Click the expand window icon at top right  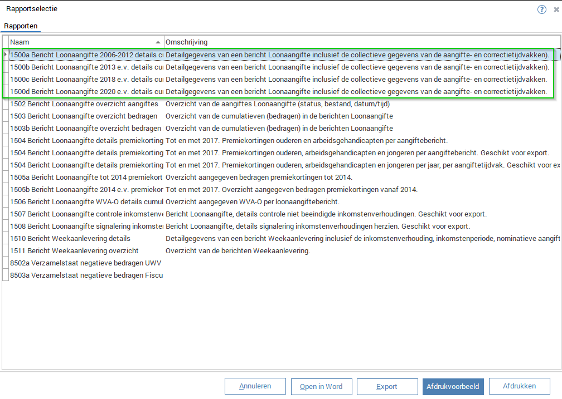556,9
